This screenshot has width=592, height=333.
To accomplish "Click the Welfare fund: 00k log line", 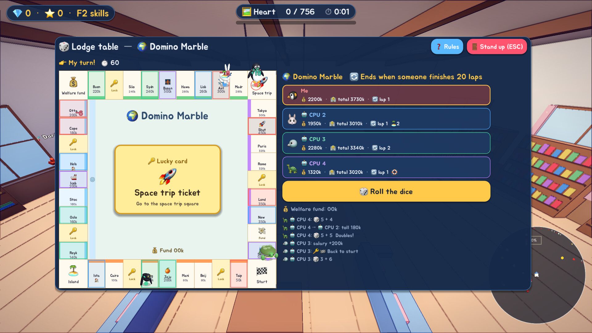I will point(310,209).
